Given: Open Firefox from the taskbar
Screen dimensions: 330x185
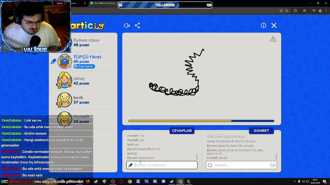Looking at the screenshot, I should [x=88, y=181].
